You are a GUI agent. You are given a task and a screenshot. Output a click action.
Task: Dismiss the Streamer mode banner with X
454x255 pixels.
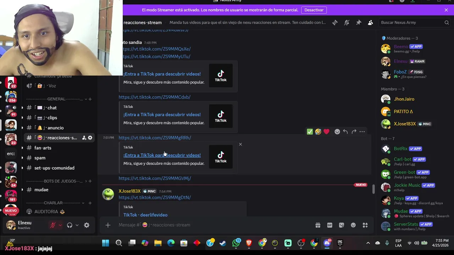pyautogui.click(x=446, y=10)
